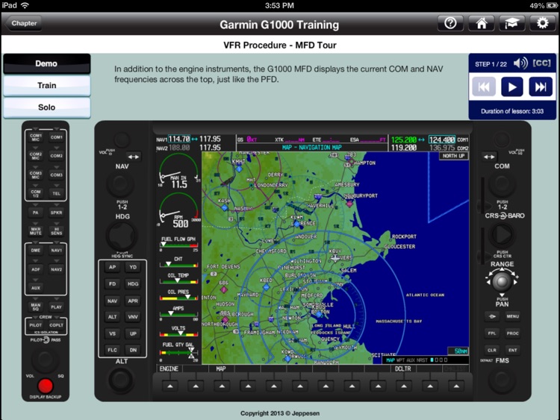Click the MAP softkey arrow
560x420 pixels.
pyautogui.click(x=222, y=386)
